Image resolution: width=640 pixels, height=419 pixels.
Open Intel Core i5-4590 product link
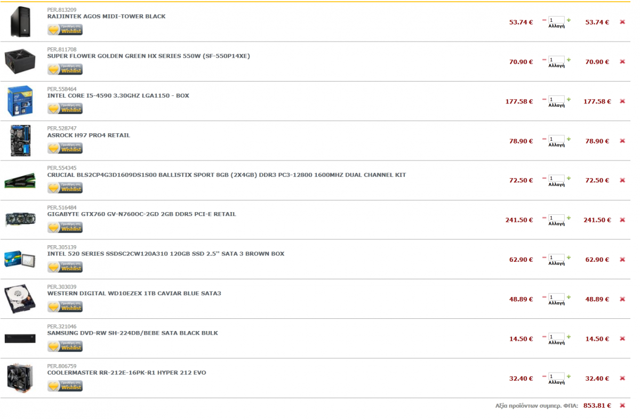click(x=118, y=96)
